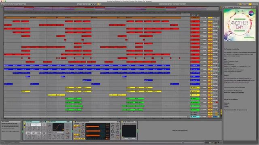Close the Help View panel
259x145 pixels.
255,7
